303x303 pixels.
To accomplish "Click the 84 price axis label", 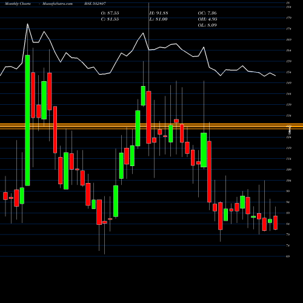I will tap(288, 224).
